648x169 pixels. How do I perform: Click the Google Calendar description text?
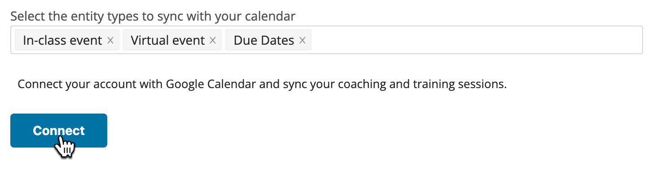[x=262, y=84]
